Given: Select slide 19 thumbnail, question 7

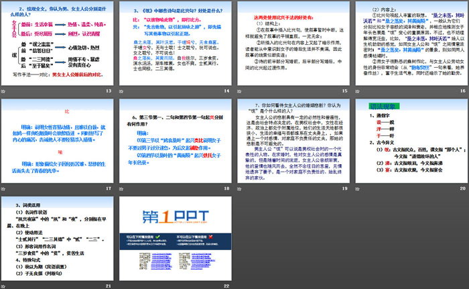Looking at the screenshot, I should [293, 141].
